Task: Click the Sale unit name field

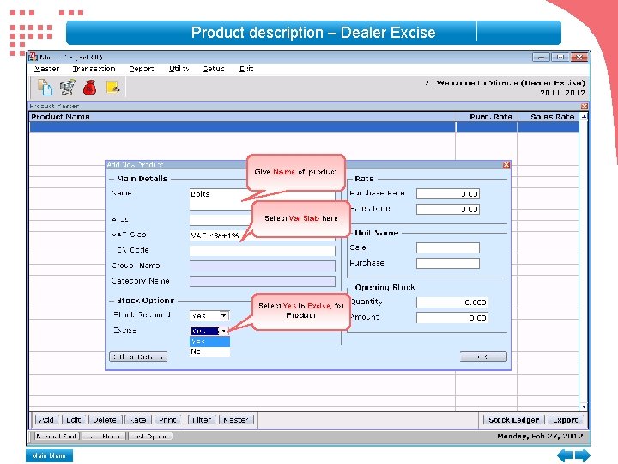Action: point(448,247)
